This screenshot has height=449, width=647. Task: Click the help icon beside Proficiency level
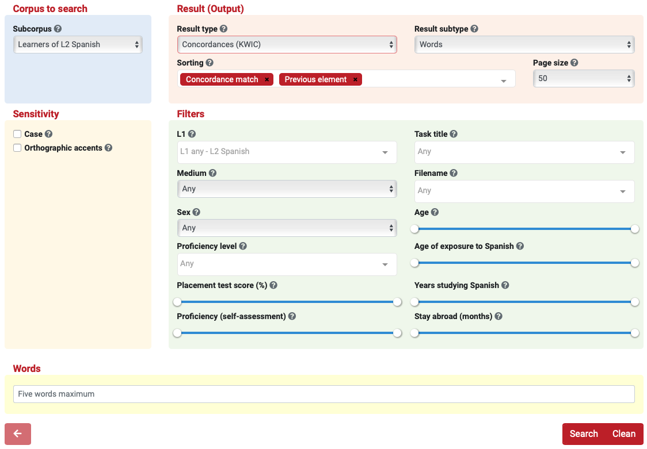tap(243, 246)
